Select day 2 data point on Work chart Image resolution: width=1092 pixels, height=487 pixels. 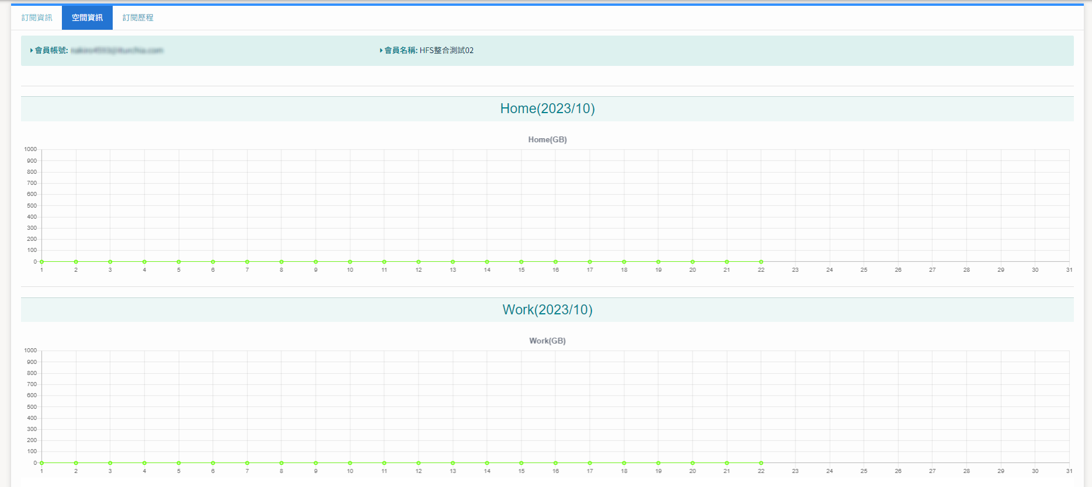[x=76, y=463]
